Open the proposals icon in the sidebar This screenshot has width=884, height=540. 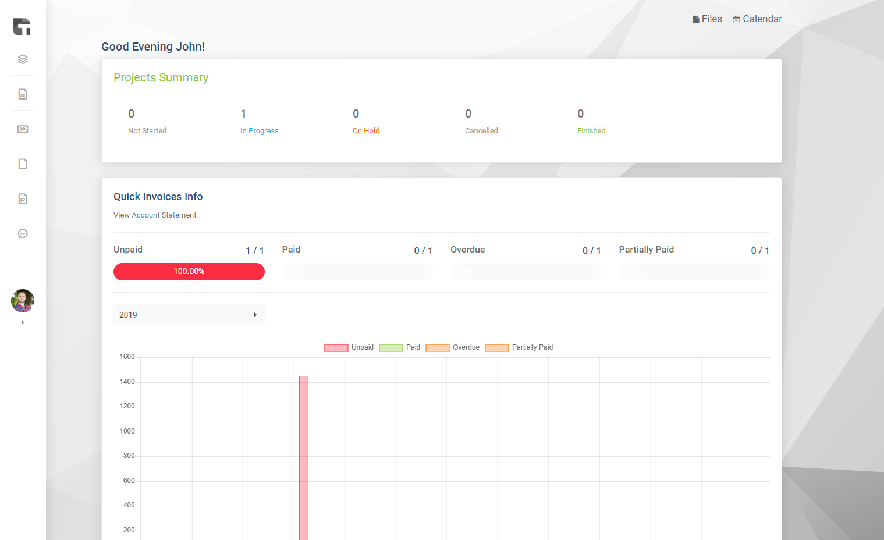pyautogui.click(x=22, y=198)
